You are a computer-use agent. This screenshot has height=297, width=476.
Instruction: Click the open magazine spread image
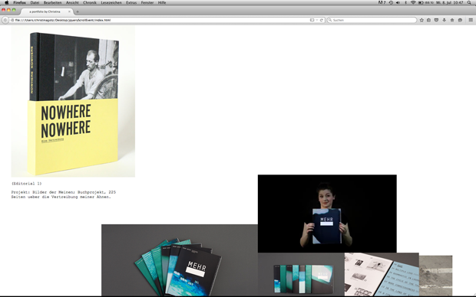(x=382, y=274)
